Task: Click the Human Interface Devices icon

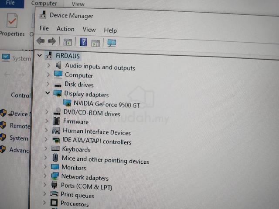Action: tap(56, 131)
